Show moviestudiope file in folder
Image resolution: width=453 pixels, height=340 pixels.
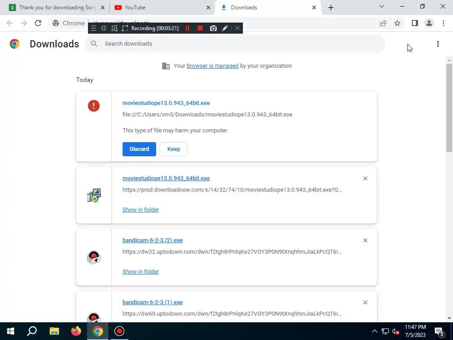tap(141, 210)
